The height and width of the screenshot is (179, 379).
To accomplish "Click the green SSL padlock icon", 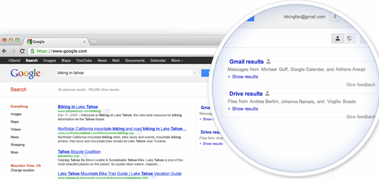I will tap(33, 51).
